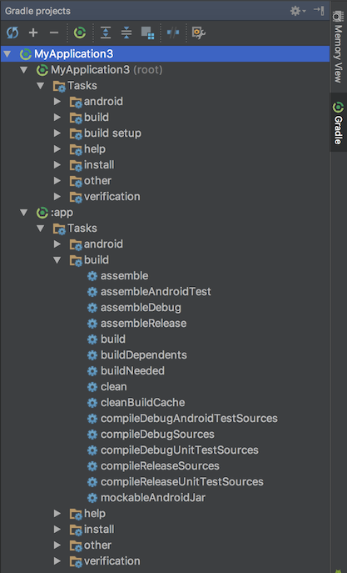This screenshot has width=347, height=573.
Task: Click gear icon beside clean task
Action: tap(92, 386)
